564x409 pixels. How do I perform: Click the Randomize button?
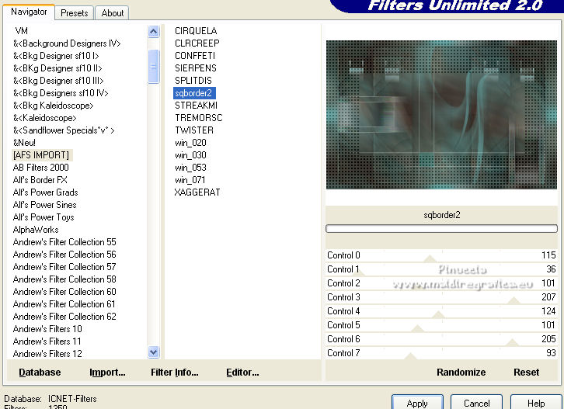(461, 373)
